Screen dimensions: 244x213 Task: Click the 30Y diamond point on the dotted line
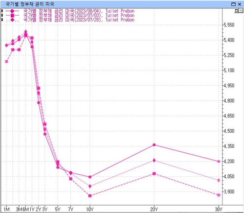pyautogui.click(x=219, y=180)
